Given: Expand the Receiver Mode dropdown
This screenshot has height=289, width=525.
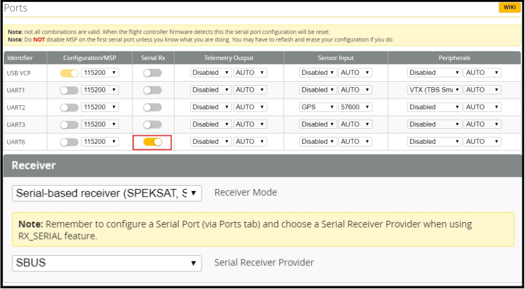Looking at the screenshot, I should (x=107, y=193).
